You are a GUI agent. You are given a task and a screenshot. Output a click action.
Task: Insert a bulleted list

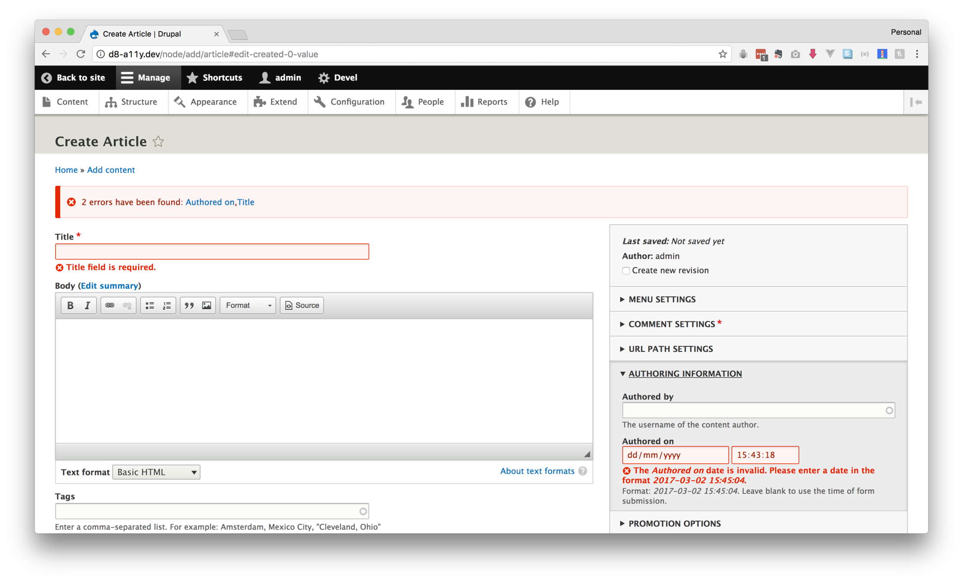pyautogui.click(x=150, y=305)
